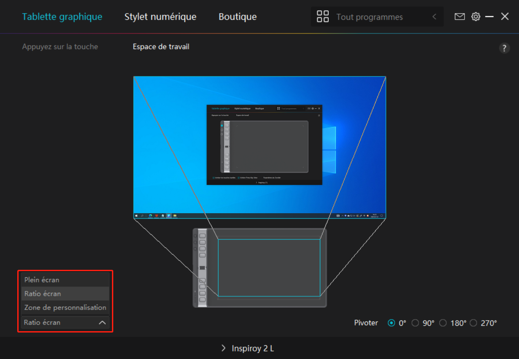This screenshot has width=519, height=359.
Task: Close the application with the X icon
Action: tap(505, 17)
